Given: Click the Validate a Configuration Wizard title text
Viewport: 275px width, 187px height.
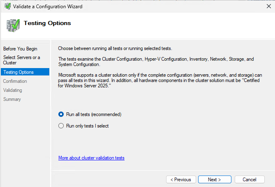Looking at the screenshot, I should [x=48, y=7].
